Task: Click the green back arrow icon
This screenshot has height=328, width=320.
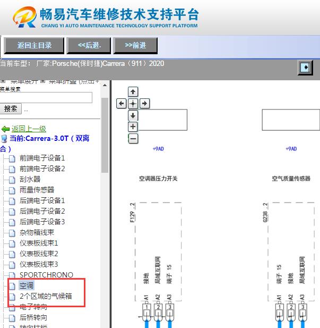Action: pyautogui.click(x=5, y=129)
